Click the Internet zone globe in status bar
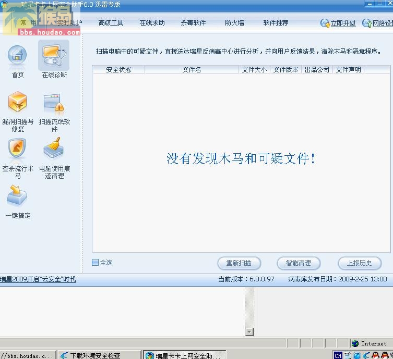This screenshot has height=359, width=393. point(355,343)
